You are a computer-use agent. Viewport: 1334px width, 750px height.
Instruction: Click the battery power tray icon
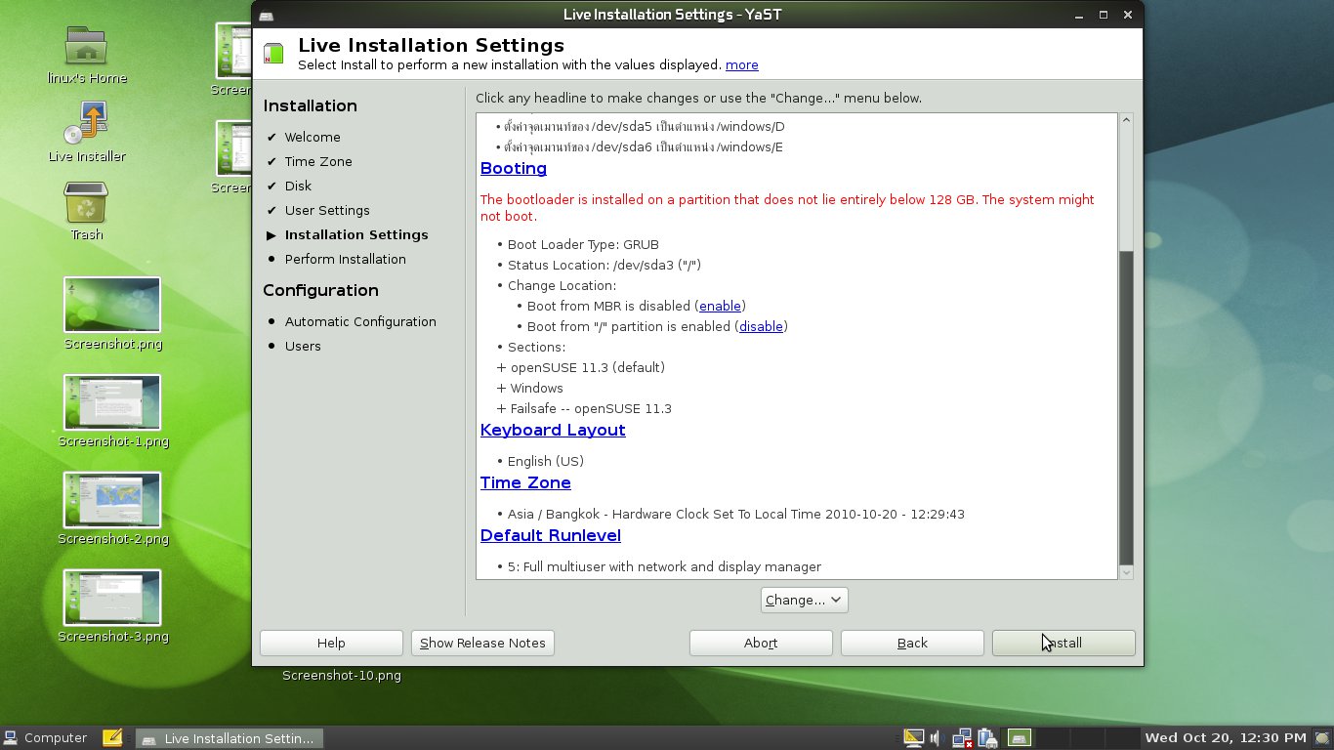click(x=987, y=738)
